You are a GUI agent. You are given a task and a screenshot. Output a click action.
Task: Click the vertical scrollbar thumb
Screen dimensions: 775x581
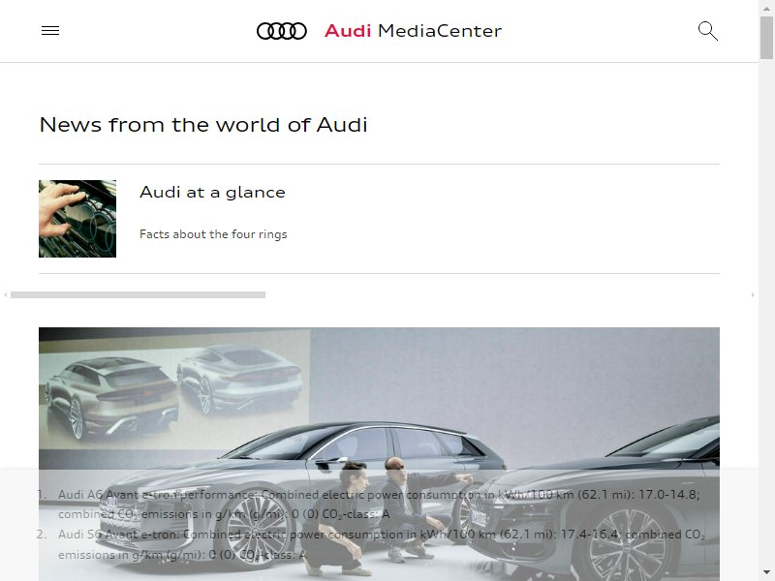click(766, 38)
